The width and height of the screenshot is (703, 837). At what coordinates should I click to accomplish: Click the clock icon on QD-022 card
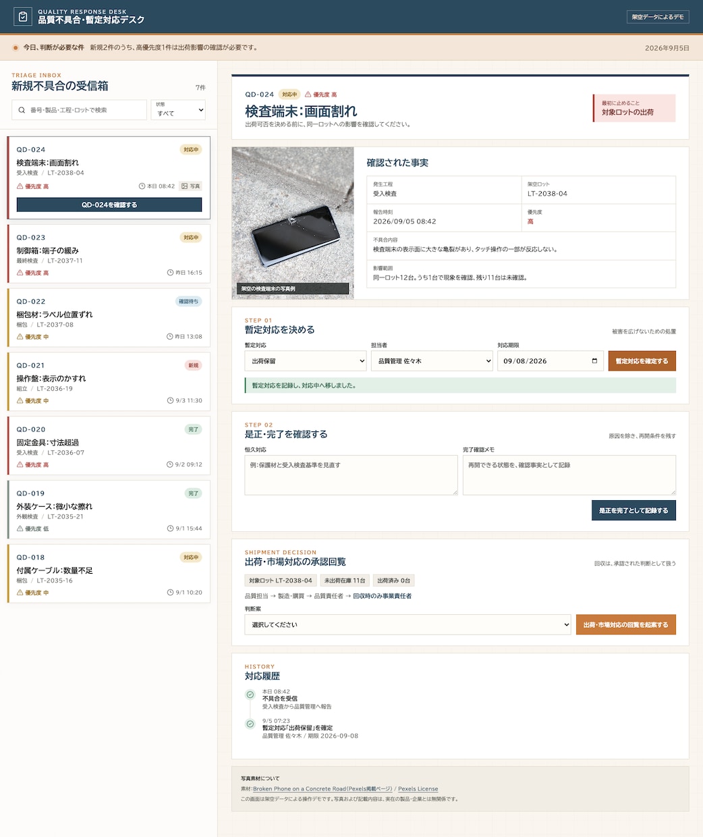pyautogui.click(x=170, y=337)
